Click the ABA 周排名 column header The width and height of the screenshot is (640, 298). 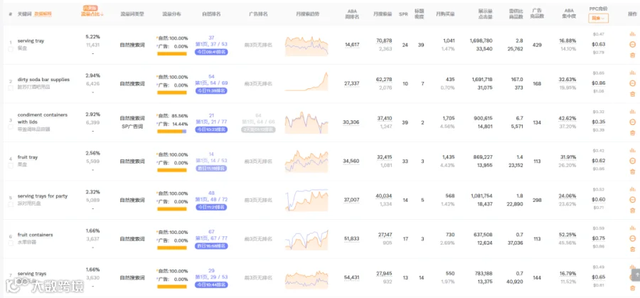(351, 14)
